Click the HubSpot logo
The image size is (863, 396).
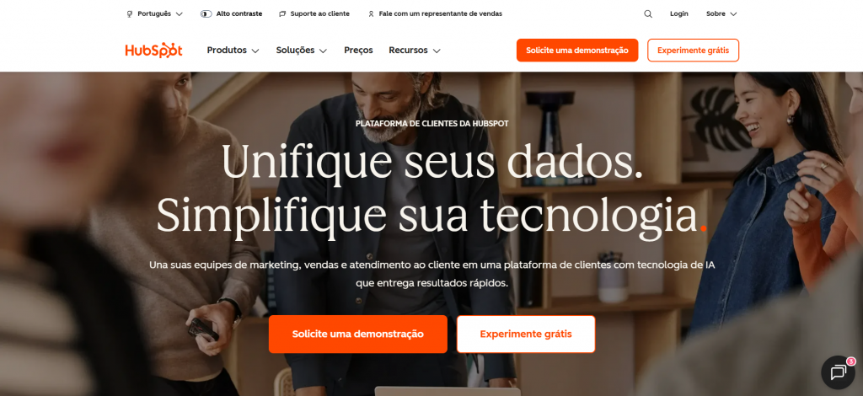point(153,50)
